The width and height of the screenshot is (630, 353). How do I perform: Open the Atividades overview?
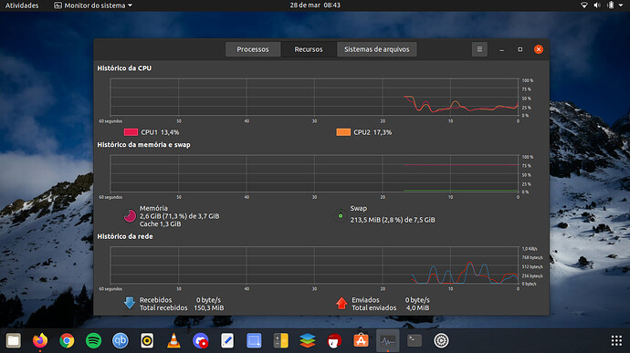point(22,5)
